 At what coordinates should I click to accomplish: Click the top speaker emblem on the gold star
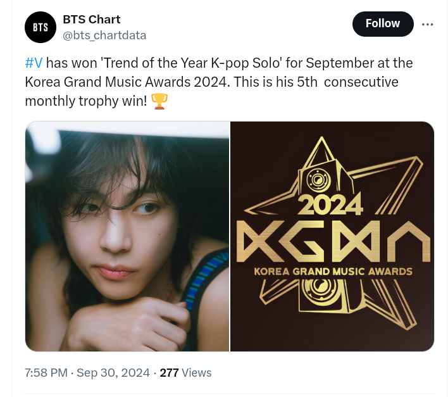coord(314,182)
